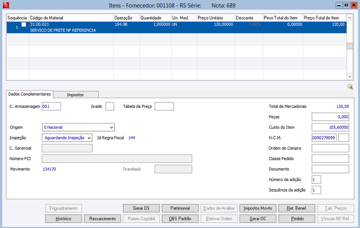Maximize the Itens window

346,5
